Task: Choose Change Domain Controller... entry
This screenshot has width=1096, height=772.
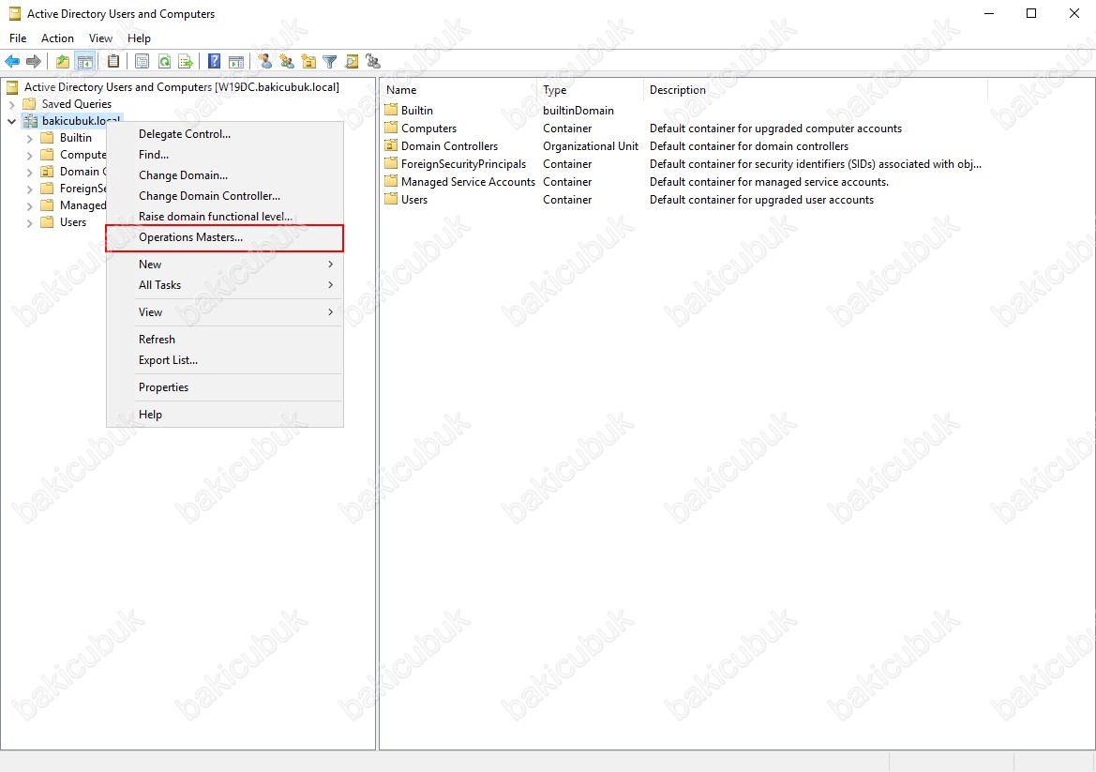Action: [224, 196]
